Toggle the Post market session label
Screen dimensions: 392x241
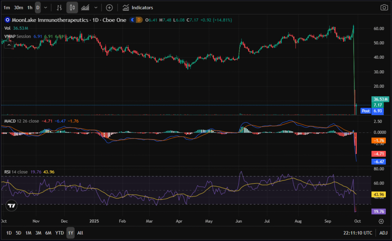pyautogui.click(x=366, y=111)
